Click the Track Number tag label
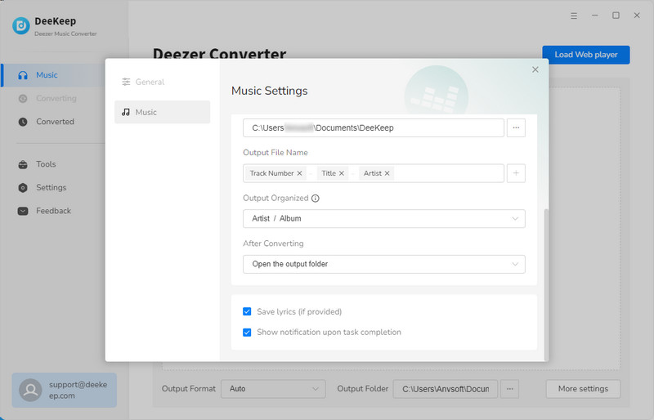Screen dimensions: 654x420 pyautogui.click(x=271, y=173)
